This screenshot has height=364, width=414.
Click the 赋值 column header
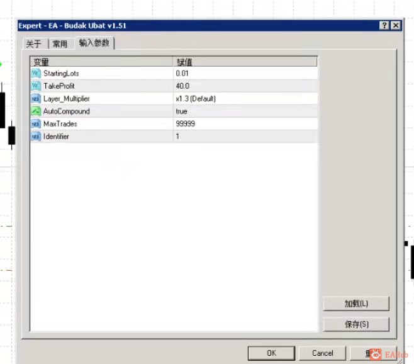(x=245, y=62)
